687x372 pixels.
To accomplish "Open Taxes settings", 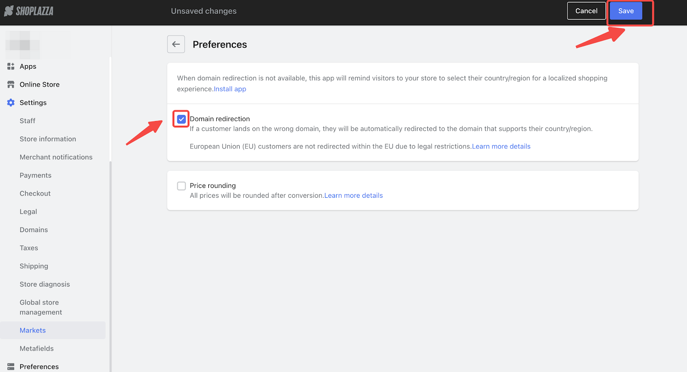I will [x=29, y=248].
